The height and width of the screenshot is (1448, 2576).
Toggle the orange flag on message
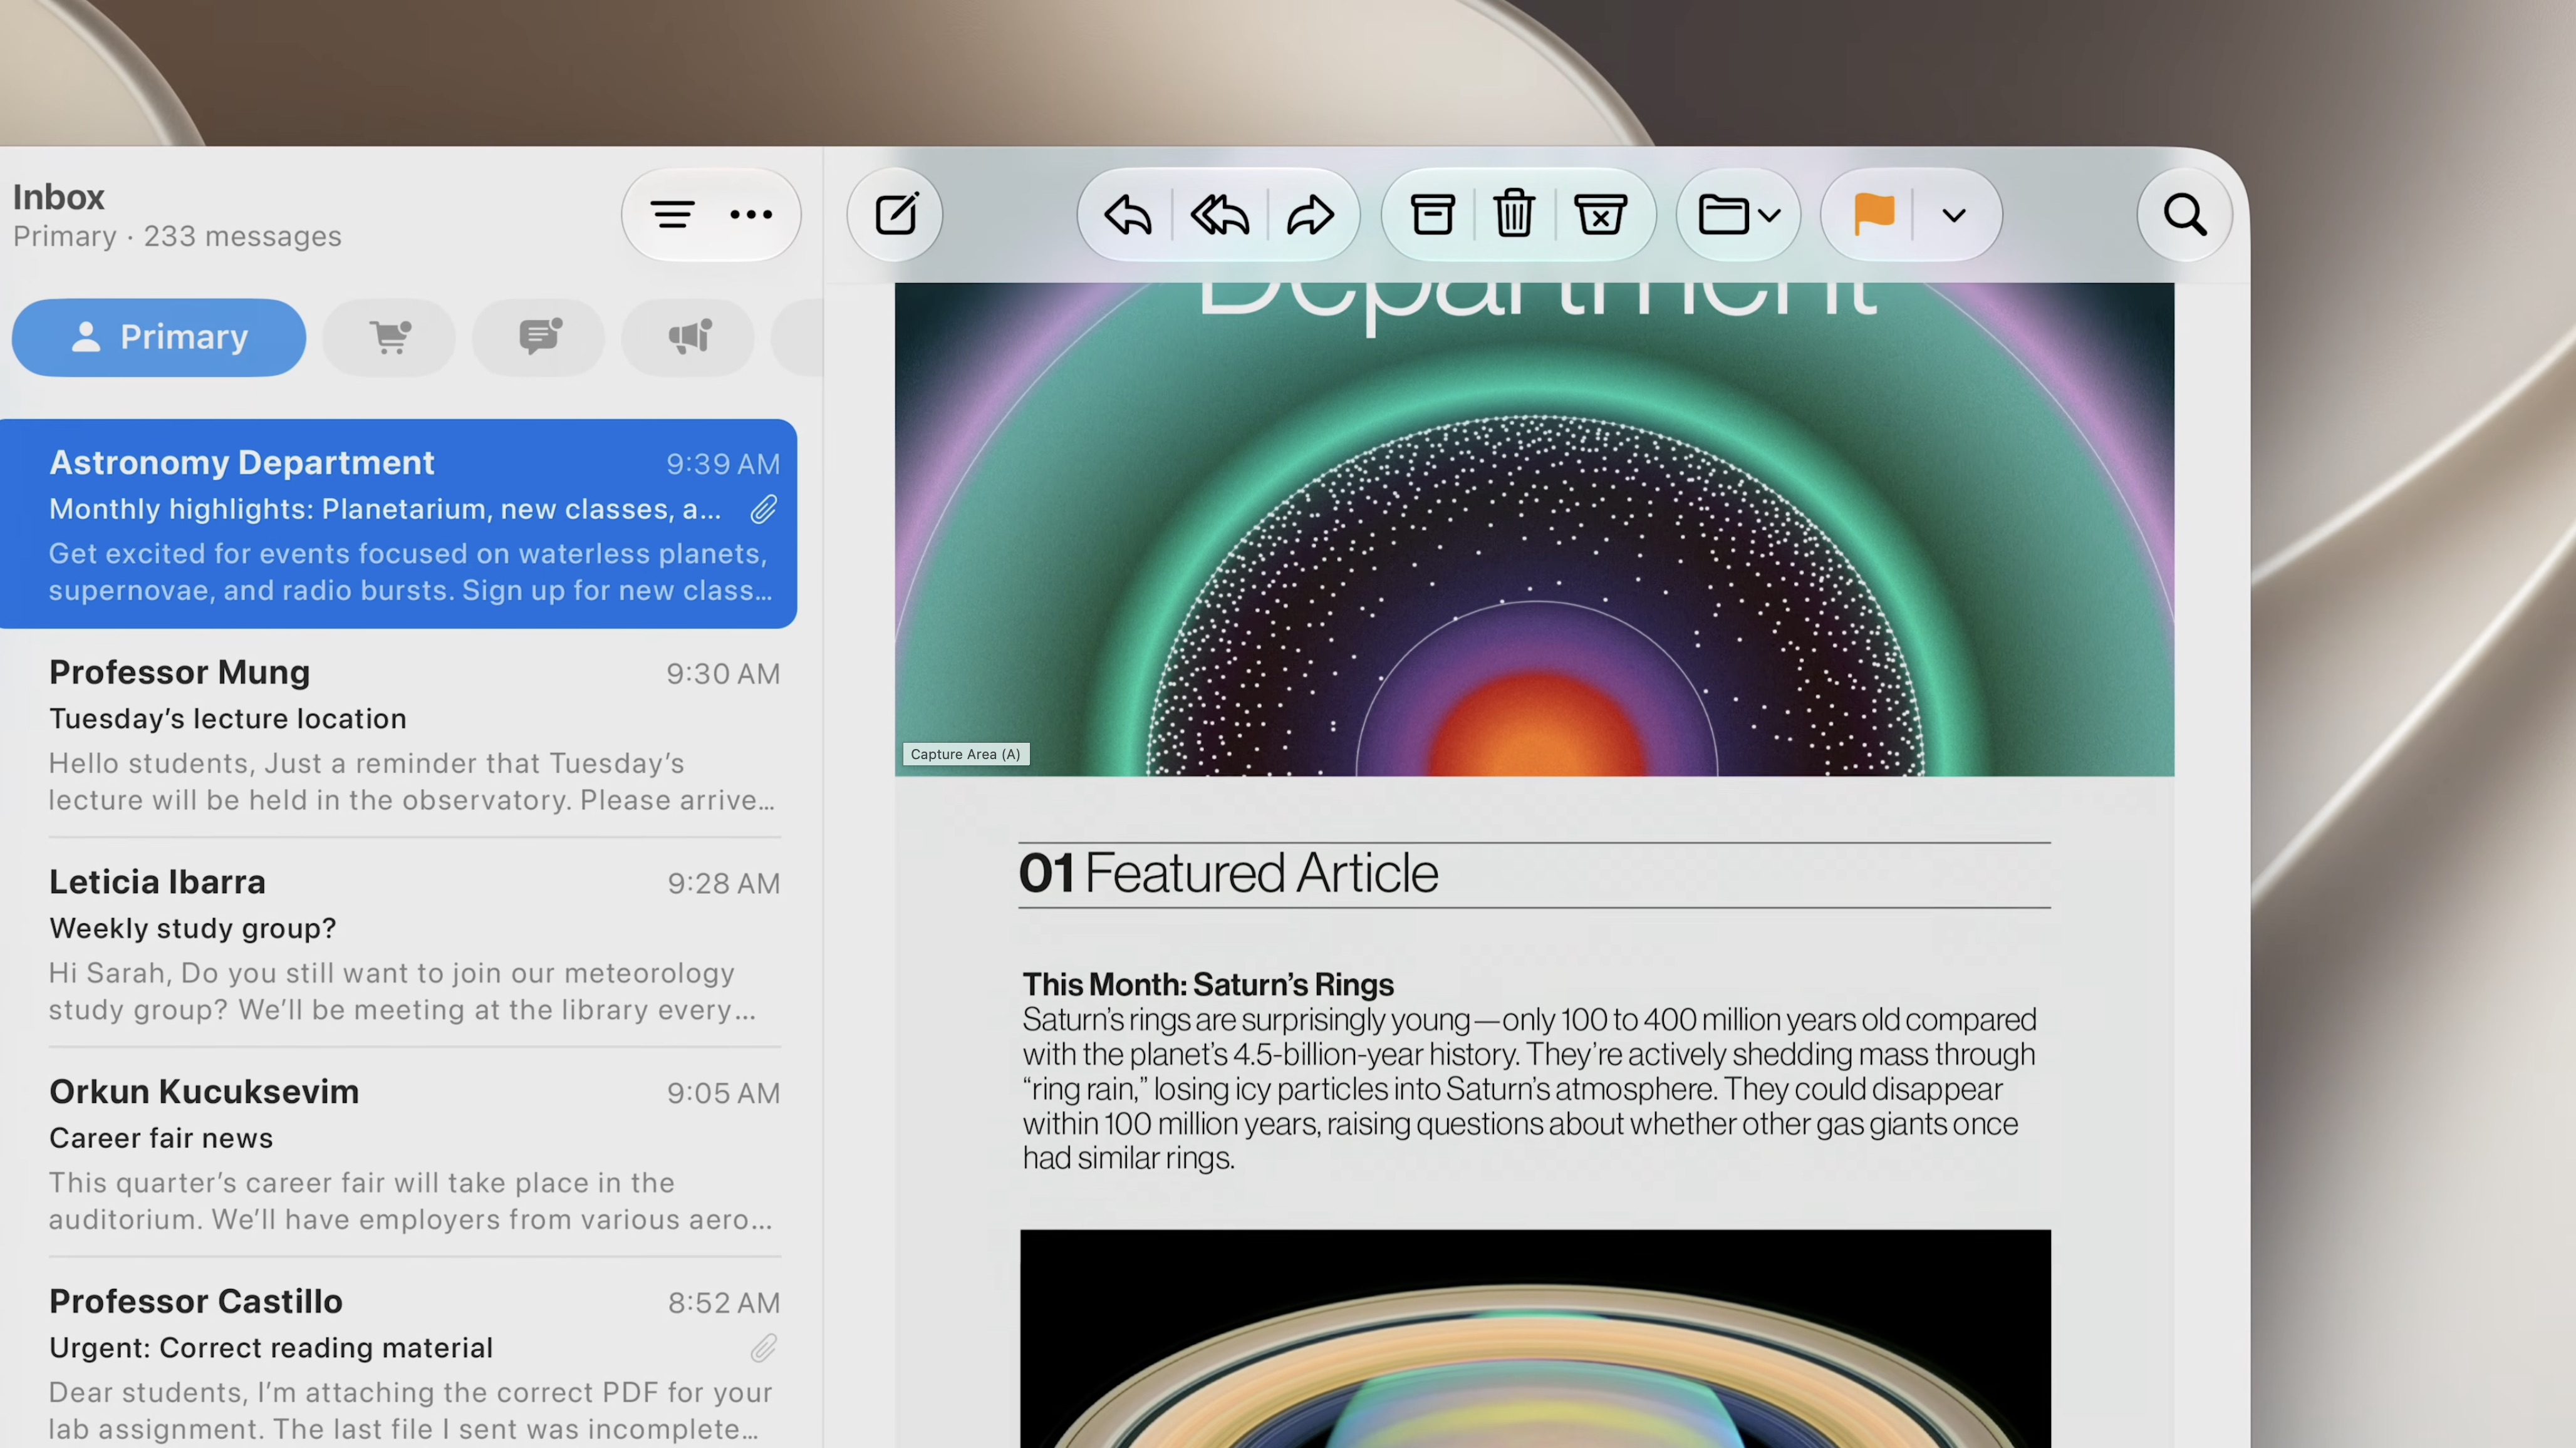tap(1873, 214)
